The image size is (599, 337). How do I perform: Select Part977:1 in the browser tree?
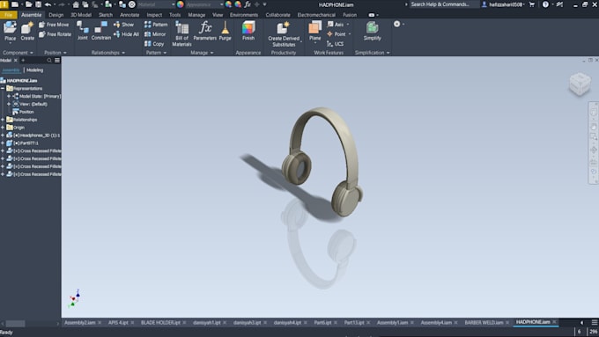[x=26, y=143]
